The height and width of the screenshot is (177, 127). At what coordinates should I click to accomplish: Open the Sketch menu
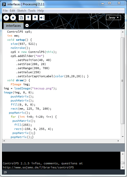click(x=22, y=11)
